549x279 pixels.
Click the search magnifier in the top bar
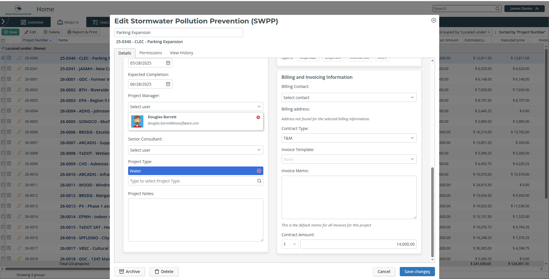(498, 9)
